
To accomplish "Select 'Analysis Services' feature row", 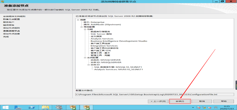I will coord(102,39).
